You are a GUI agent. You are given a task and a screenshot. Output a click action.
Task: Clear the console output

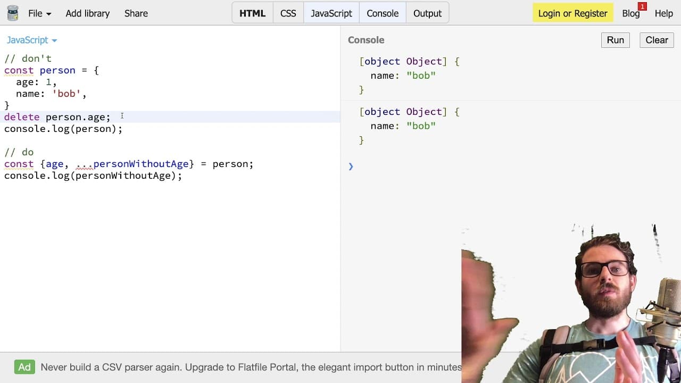pos(657,40)
